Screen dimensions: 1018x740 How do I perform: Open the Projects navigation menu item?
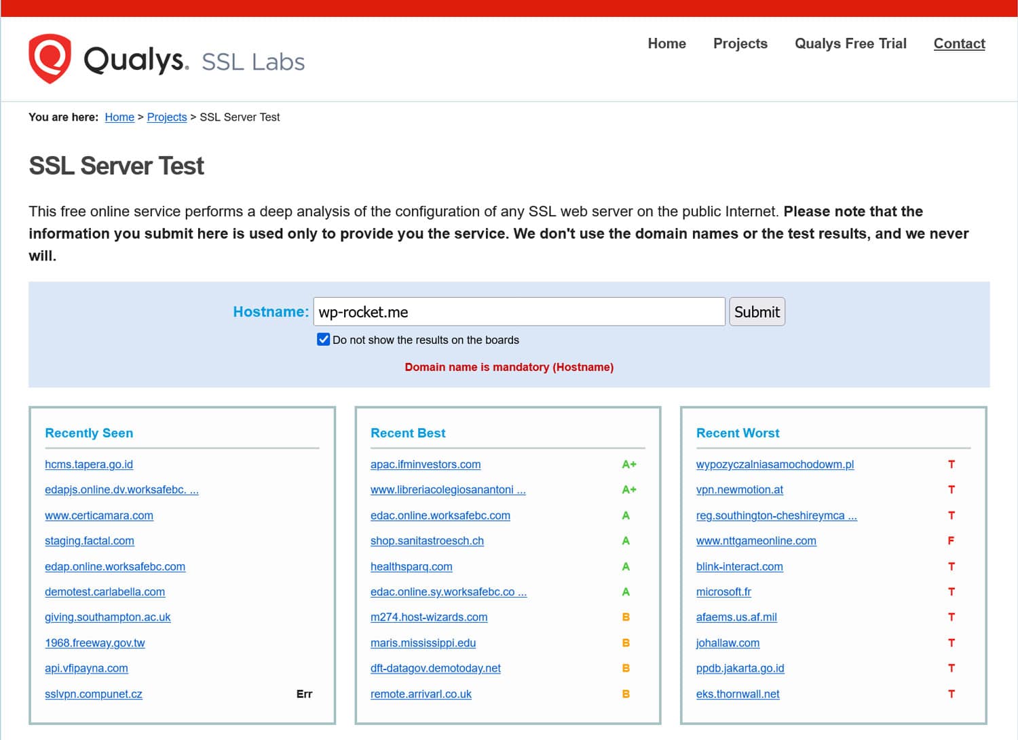(740, 43)
